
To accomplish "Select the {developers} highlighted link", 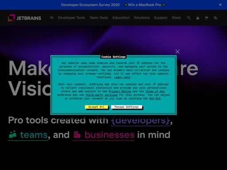I will 141,120.
